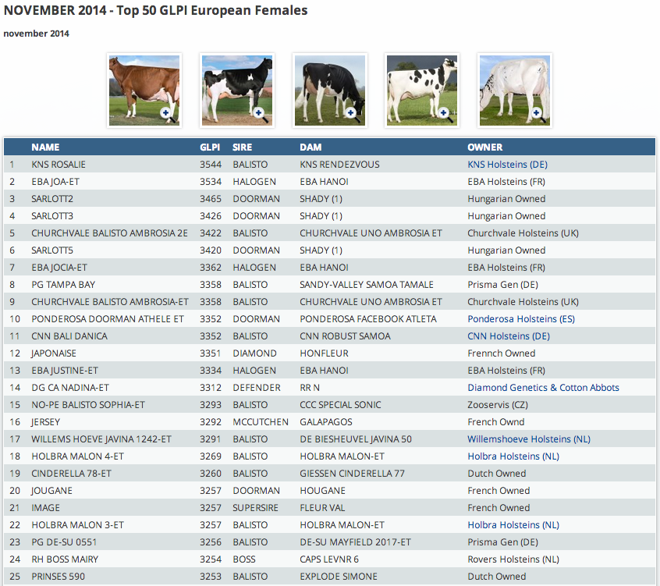660x586 pixels.
Task: Click the magnifier icon on the second cow photo
Action: pyautogui.click(x=259, y=114)
